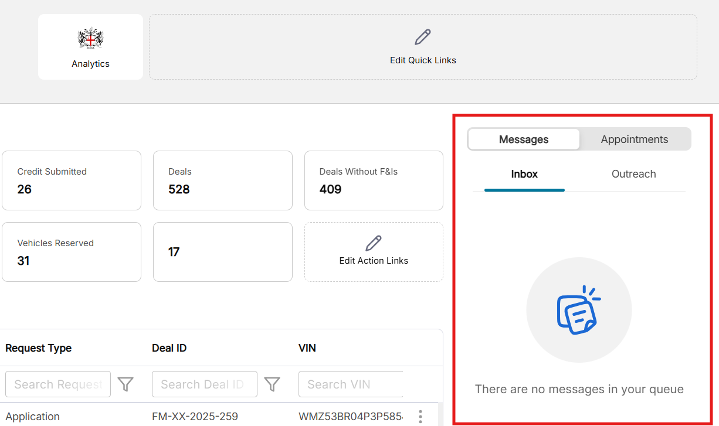The height and width of the screenshot is (426, 719).
Task: Open filter icon beside Search Request field
Action: tap(126, 384)
